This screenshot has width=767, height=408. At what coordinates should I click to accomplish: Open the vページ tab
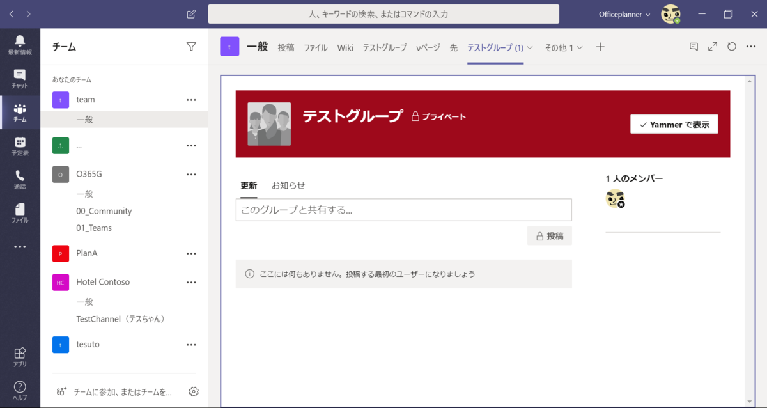[x=428, y=47]
